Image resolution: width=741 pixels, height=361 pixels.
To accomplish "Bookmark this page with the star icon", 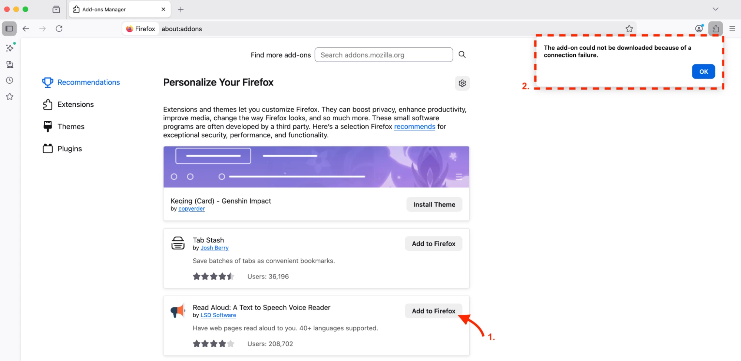I will [629, 29].
